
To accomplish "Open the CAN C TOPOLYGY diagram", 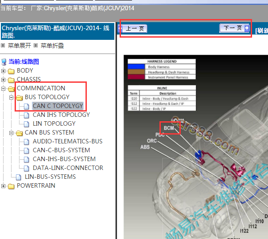I will coord(58,106).
